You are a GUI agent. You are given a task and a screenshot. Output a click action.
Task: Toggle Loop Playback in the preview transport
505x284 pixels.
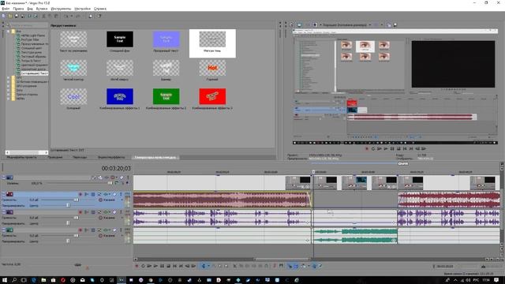pos(373,149)
